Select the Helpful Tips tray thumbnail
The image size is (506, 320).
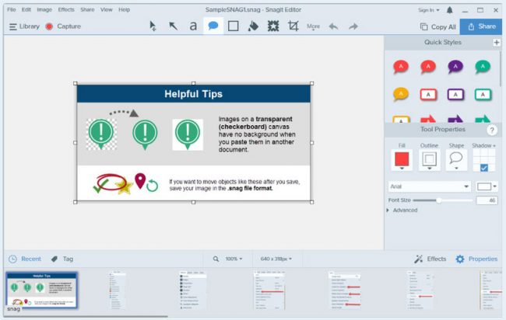point(41,290)
